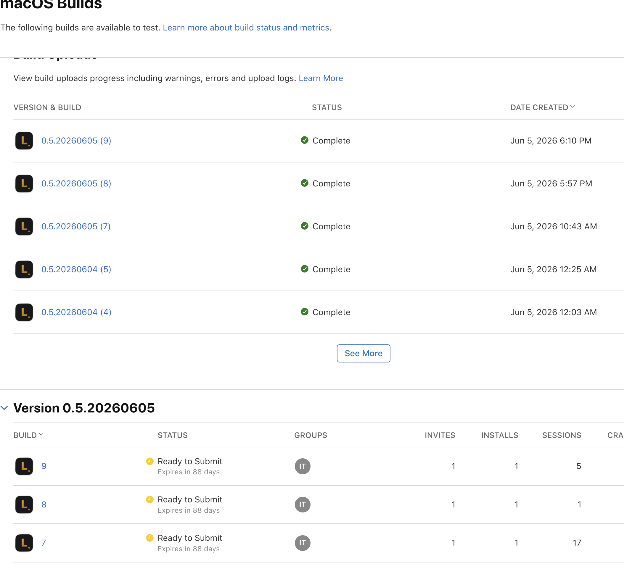This screenshot has width=624, height=574.
Task: Click date Jun 5, 2026 12:03 AM
Action: tap(554, 312)
